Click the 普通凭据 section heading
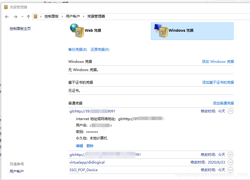 pyautogui.click(x=75, y=103)
